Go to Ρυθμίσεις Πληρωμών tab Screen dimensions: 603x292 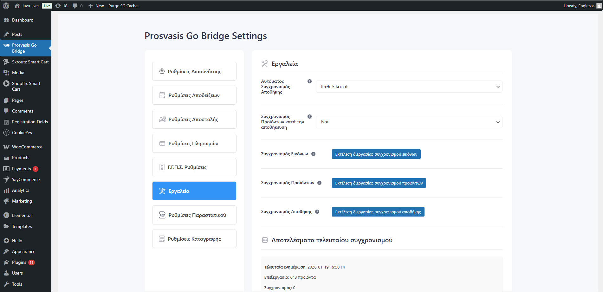point(194,143)
